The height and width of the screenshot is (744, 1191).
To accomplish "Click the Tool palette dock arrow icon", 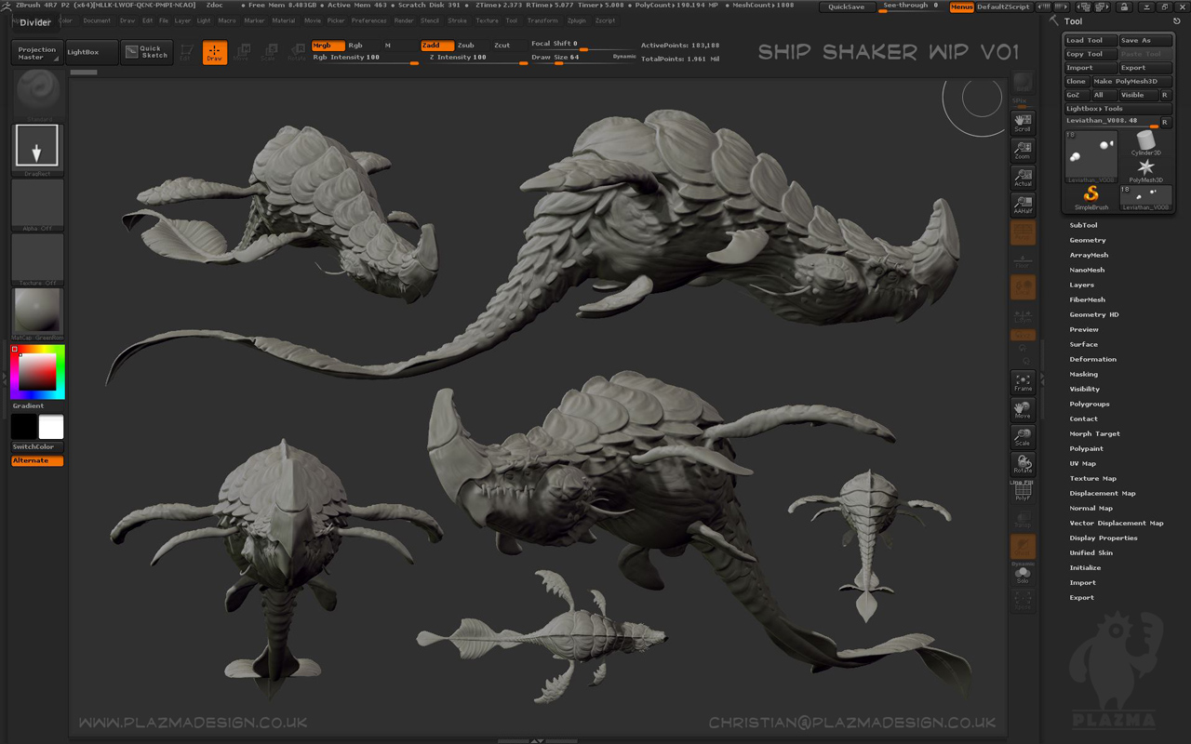I will [x=1176, y=20].
